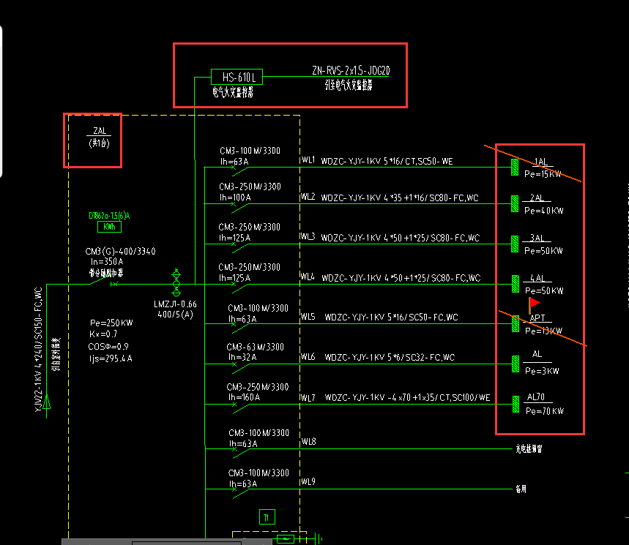Click the WL3 circuit label
This screenshot has height=545, width=629.
coord(308,236)
